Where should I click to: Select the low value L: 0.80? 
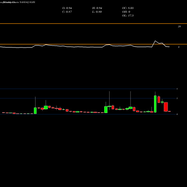point(97,12)
